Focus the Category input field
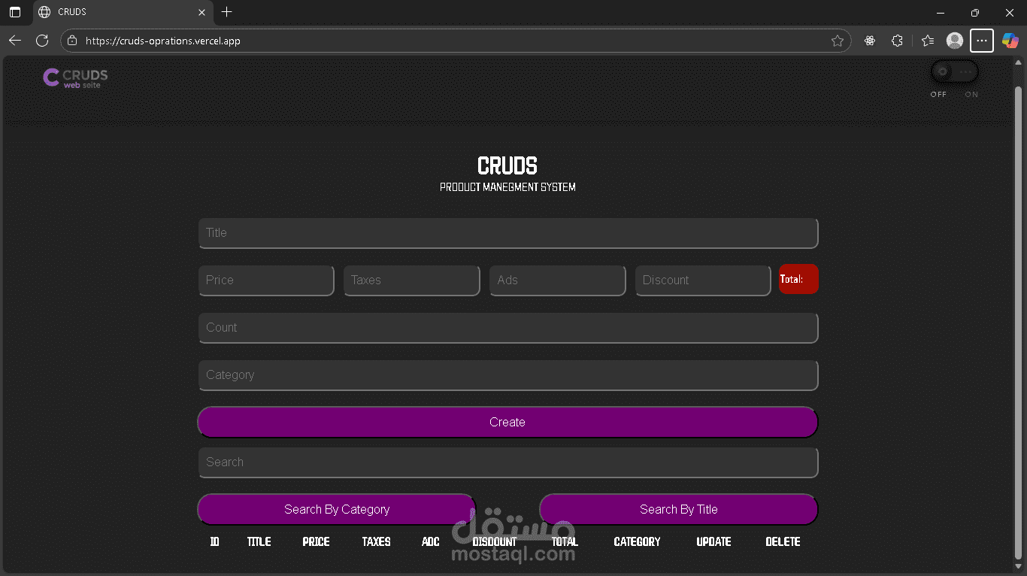 pyautogui.click(x=508, y=375)
